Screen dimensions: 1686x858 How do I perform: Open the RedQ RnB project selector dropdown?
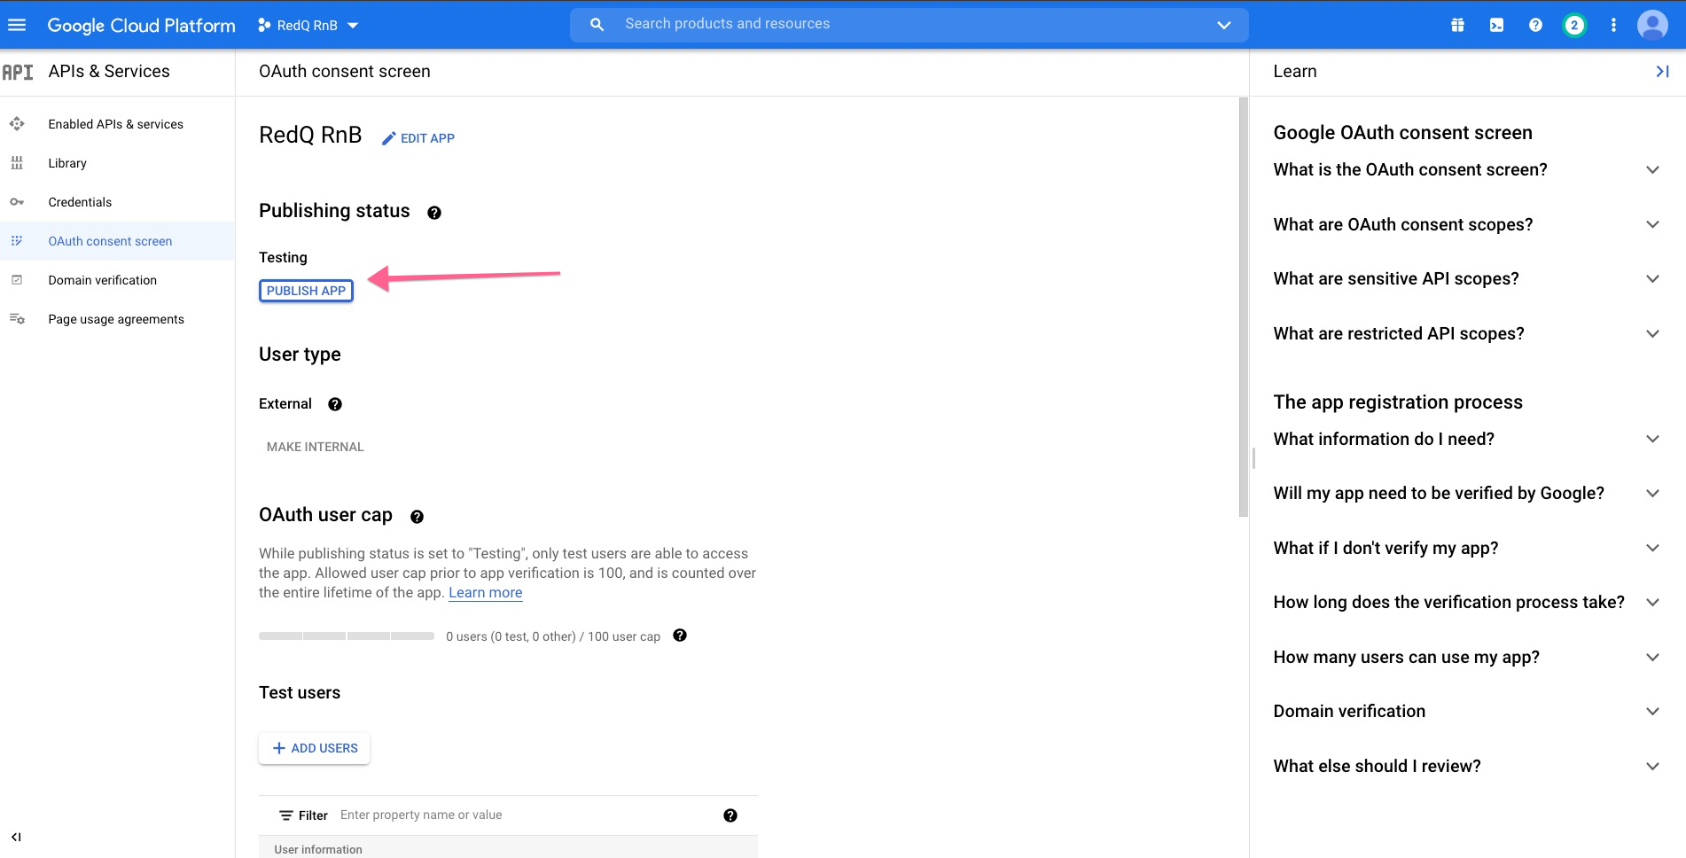[x=308, y=25]
